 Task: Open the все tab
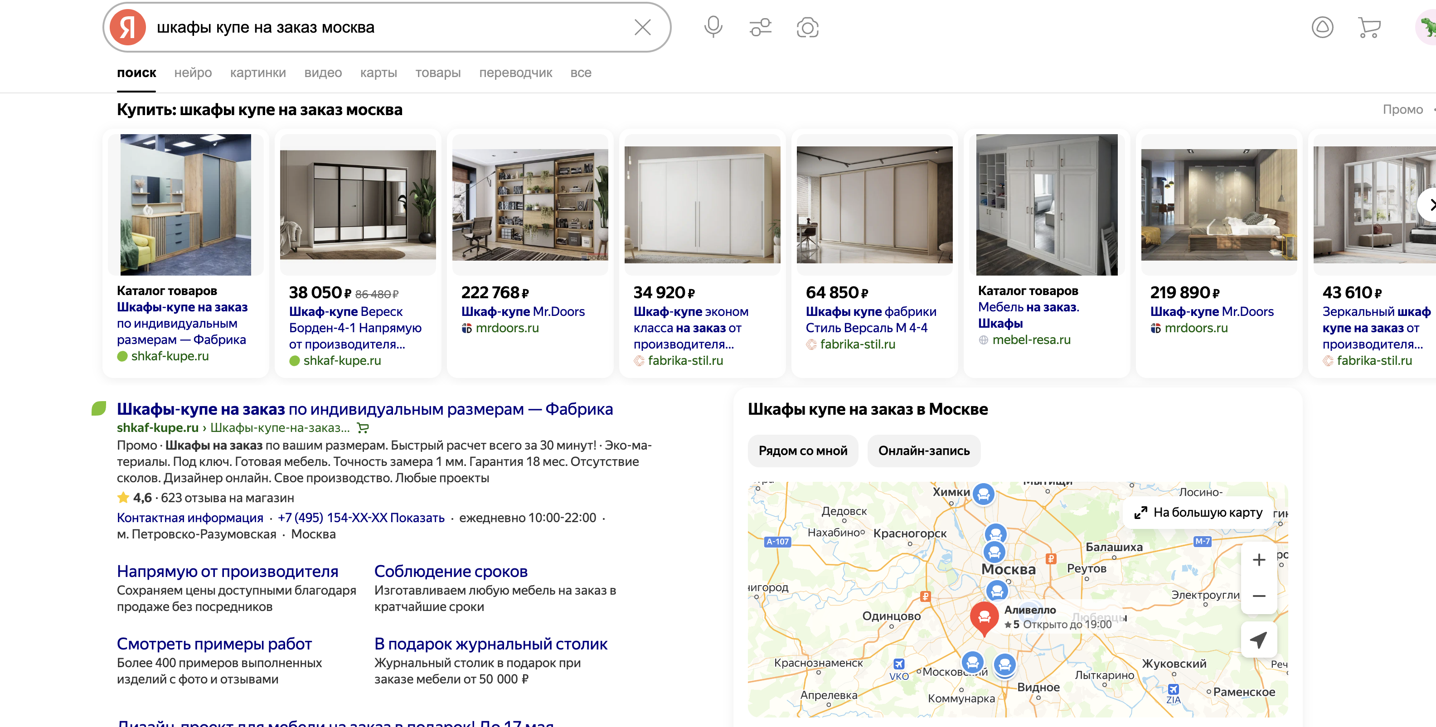click(581, 73)
